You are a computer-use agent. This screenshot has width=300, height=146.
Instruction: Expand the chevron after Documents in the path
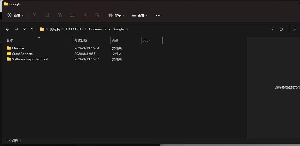pos(109,29)
